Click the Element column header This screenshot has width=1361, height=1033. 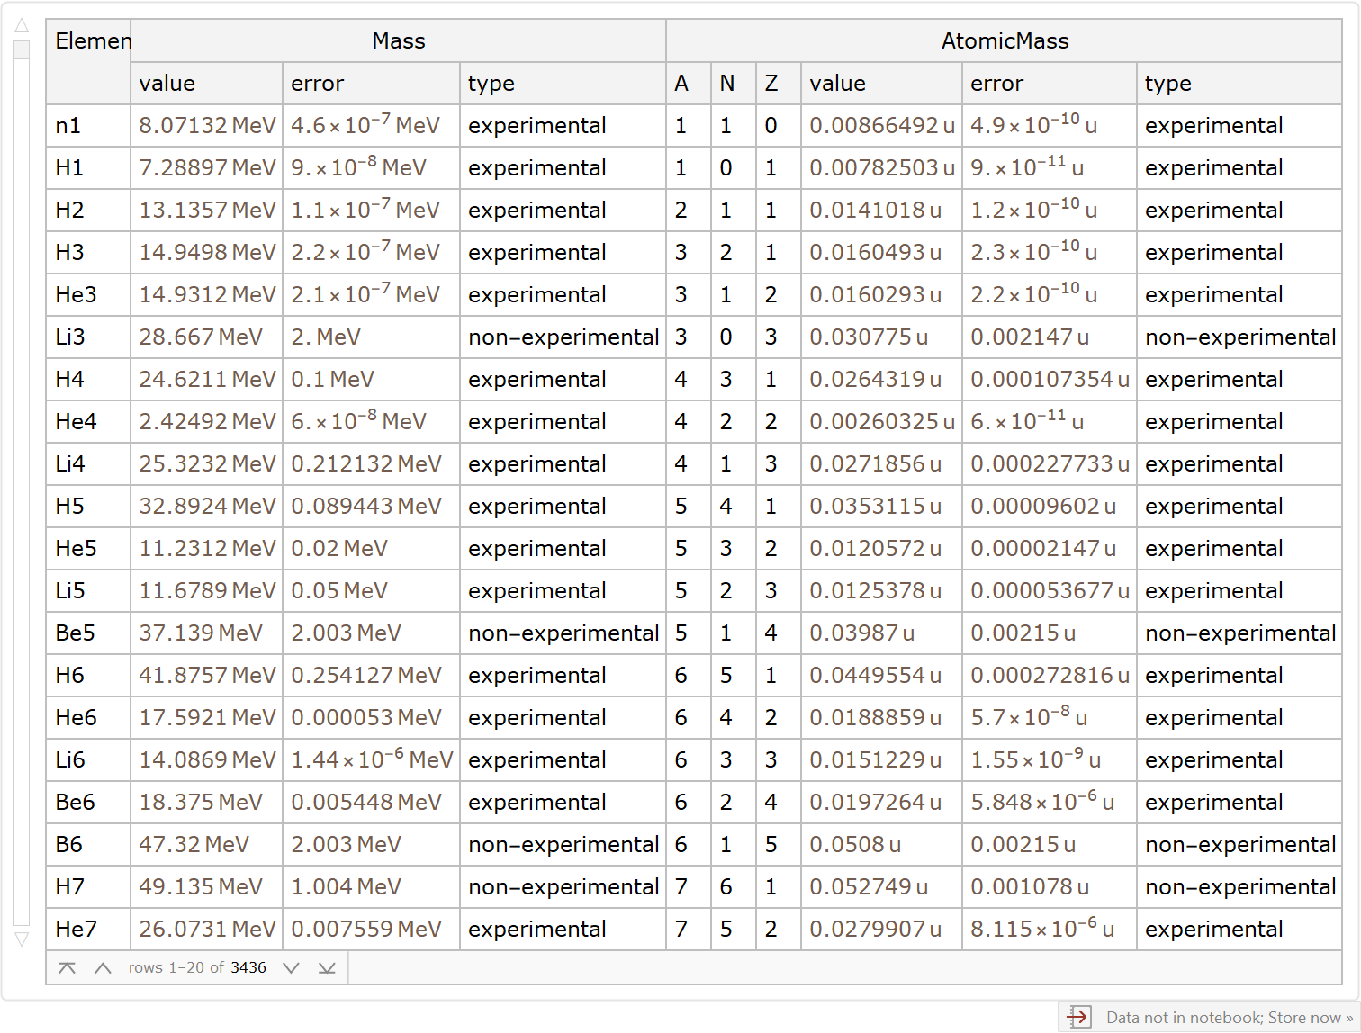[92, 41]
